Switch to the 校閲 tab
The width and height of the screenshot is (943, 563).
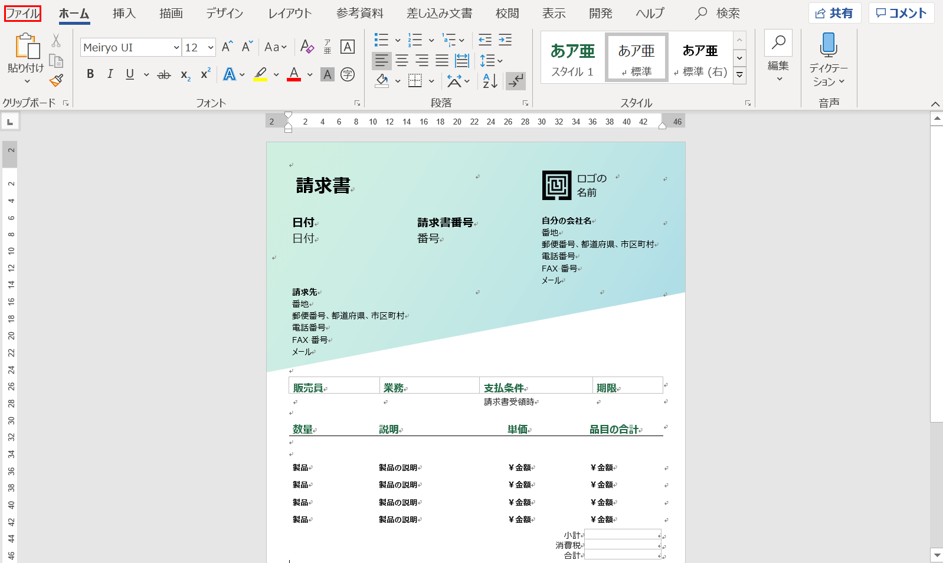click(x=507, y=13)
